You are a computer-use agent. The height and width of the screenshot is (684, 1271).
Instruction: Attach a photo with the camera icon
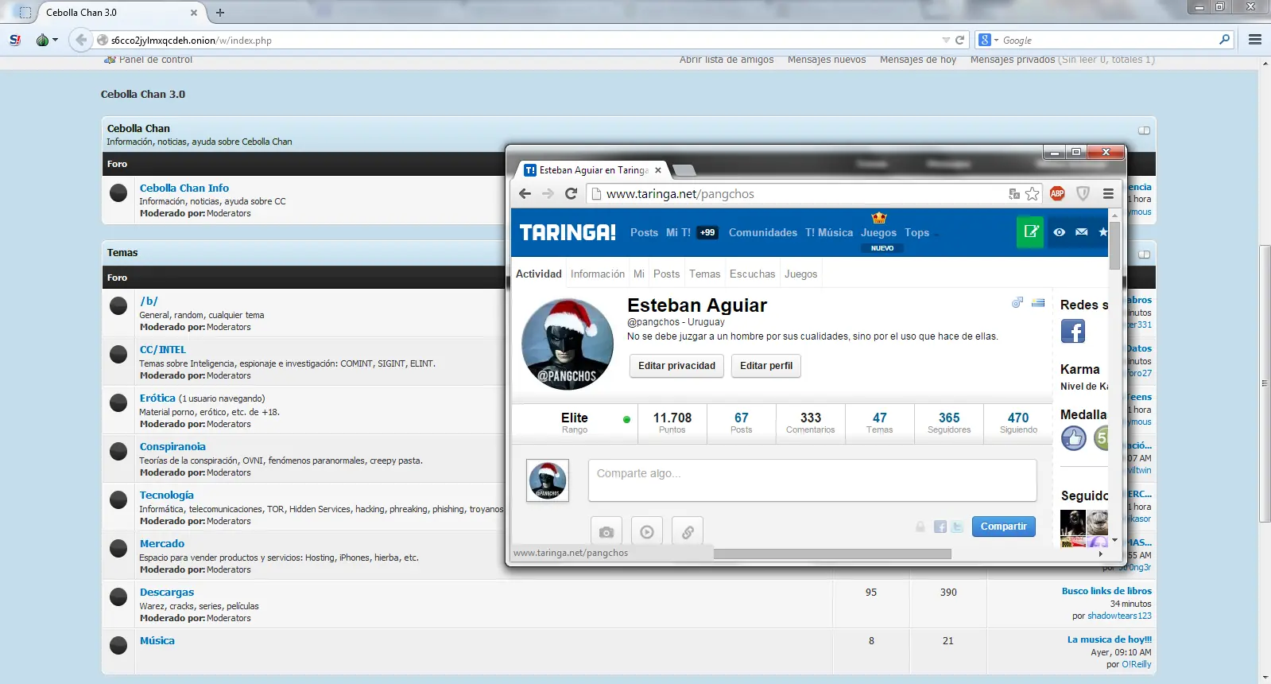[x=606, y=531]
